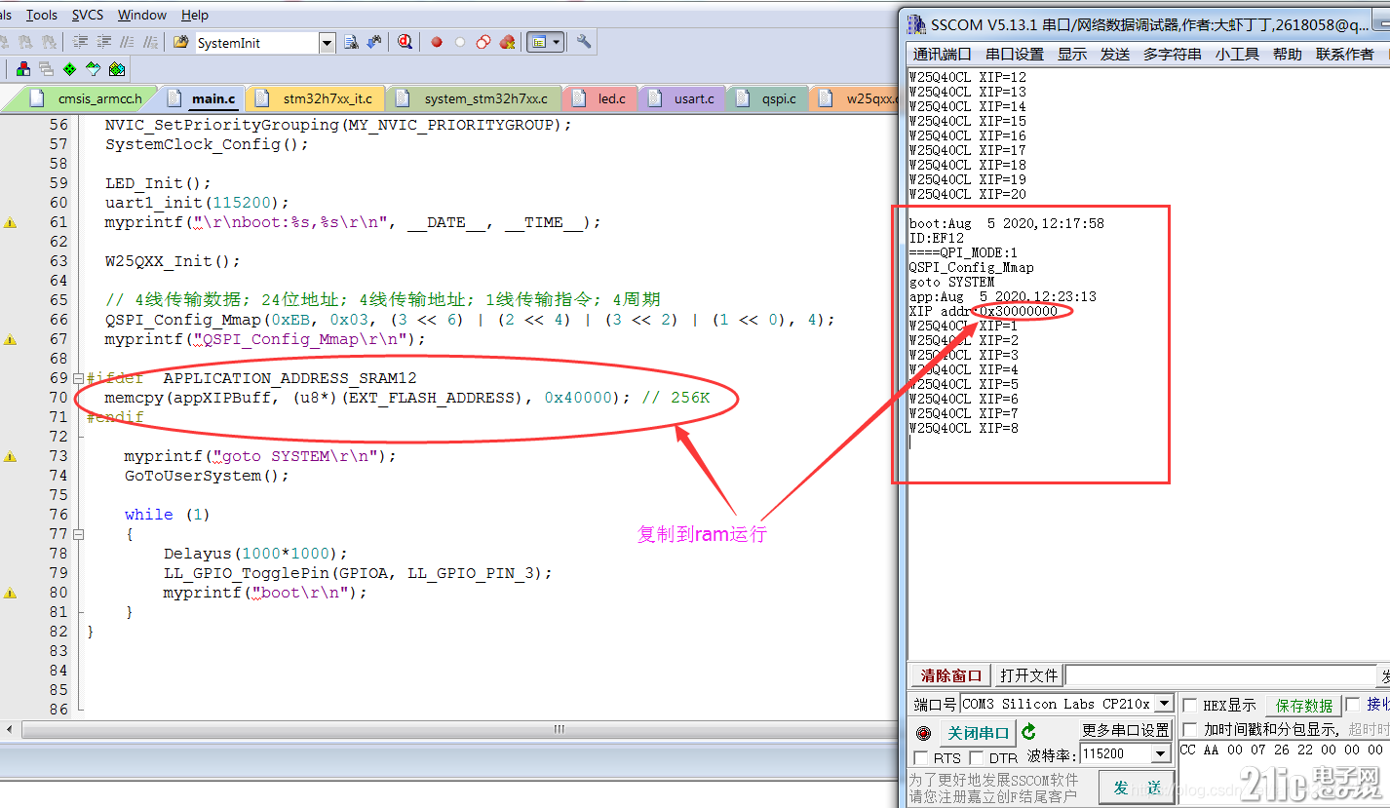
Task: Click the disable all breakpoints icon
Action: click(483, 42)
